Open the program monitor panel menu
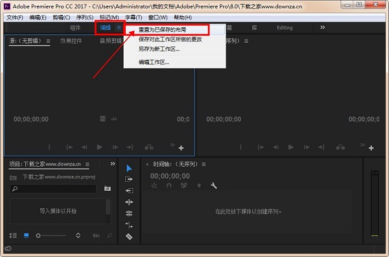Image resolution: width=389 pixels, height=257 pixels. (246, 41)
